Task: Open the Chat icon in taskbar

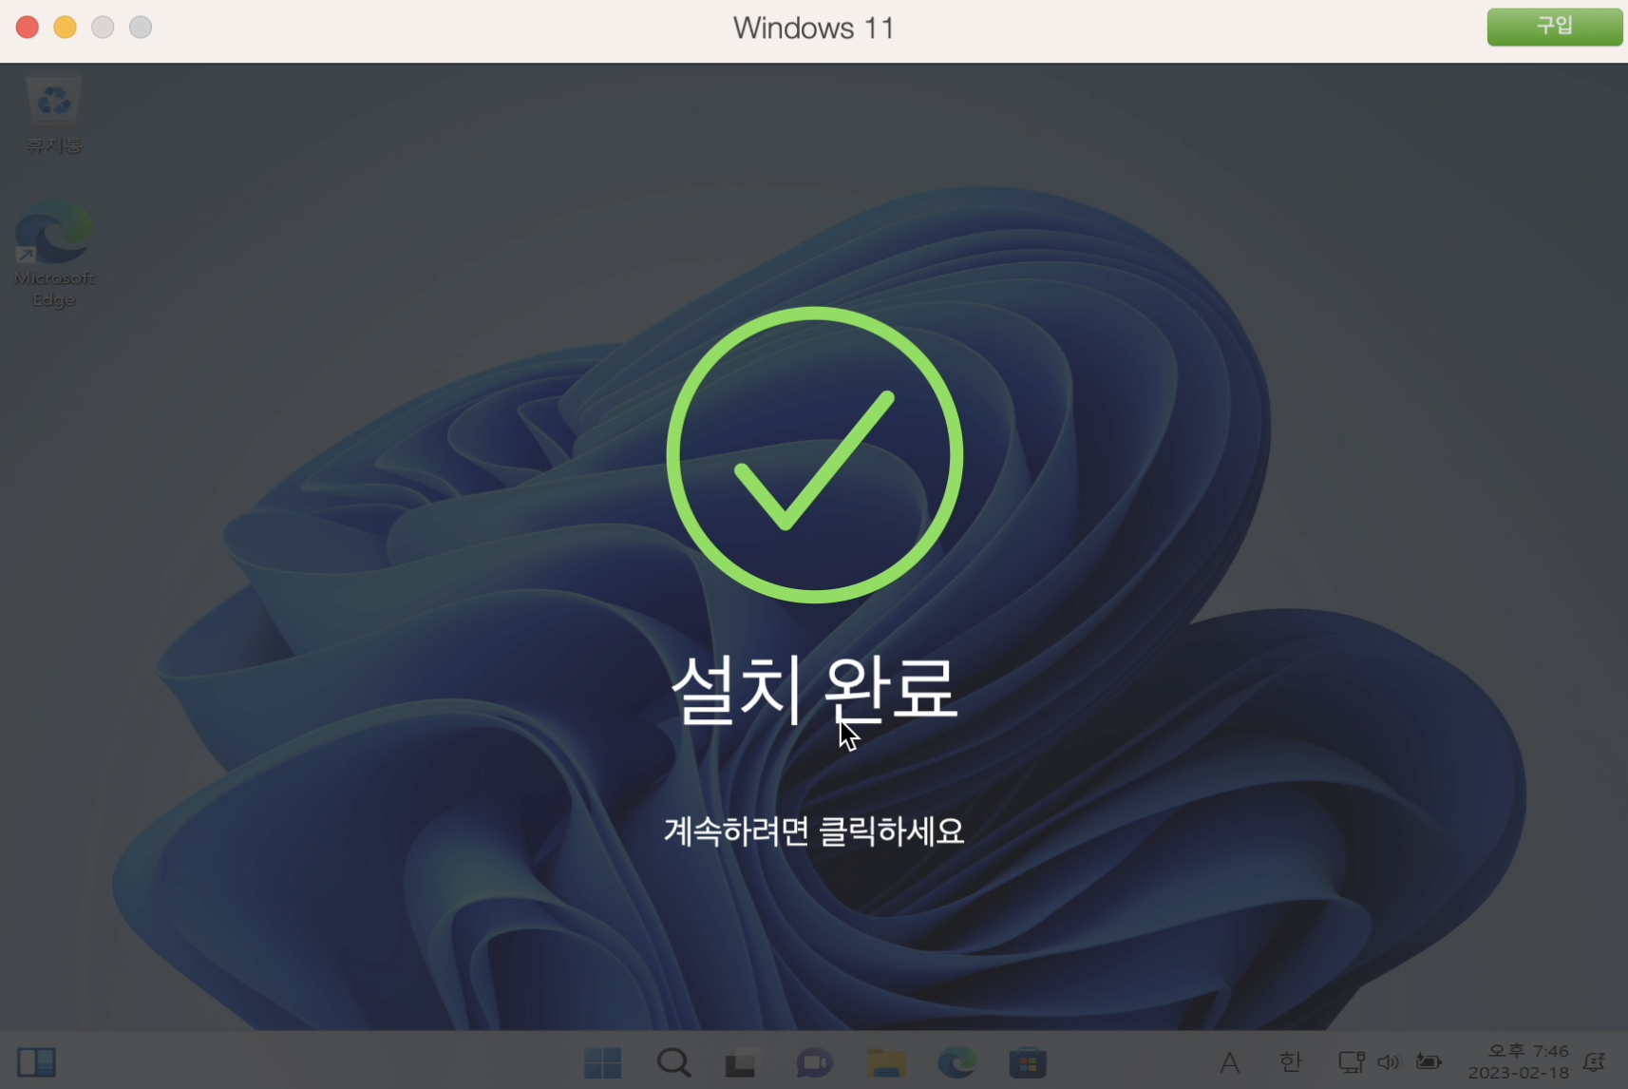Action: coord(814,1062)
